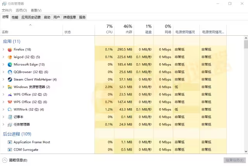Click the QQBrowser icon
This screenshot has width=248, height=166.
[10, 72]
